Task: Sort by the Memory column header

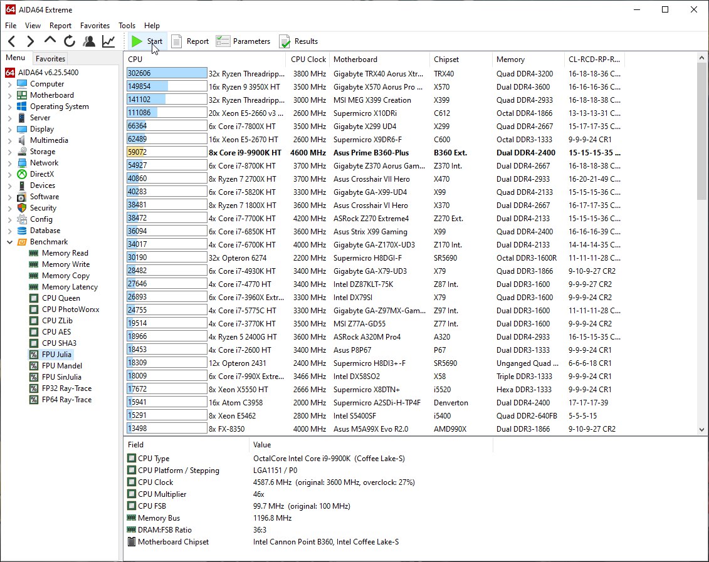Action: (x=528, y=59)
